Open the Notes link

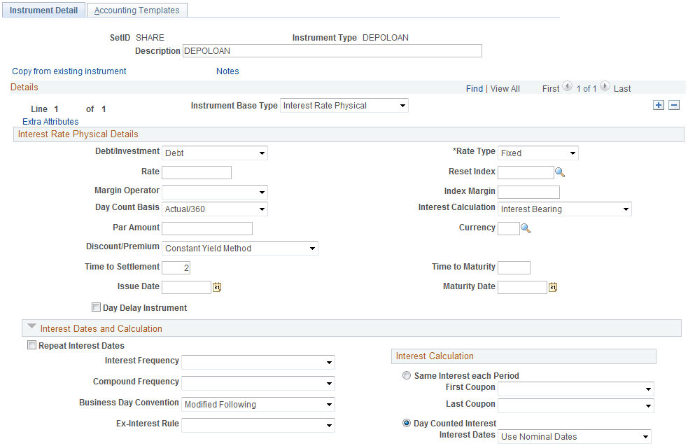[x=227, y=71]
